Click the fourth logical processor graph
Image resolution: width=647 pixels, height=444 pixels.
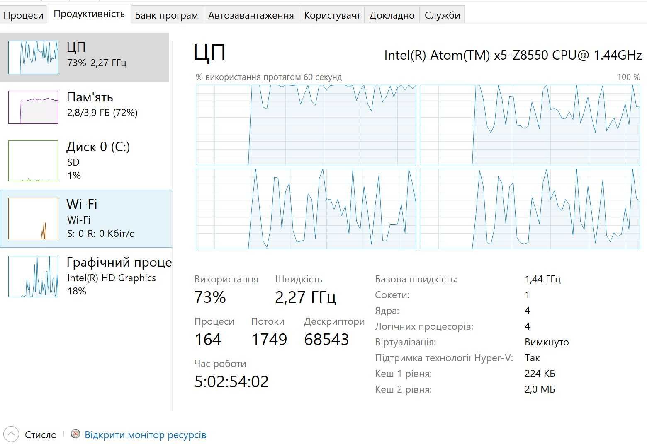point(530,209)
